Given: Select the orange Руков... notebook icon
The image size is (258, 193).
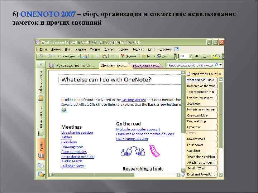Looking at the screenshot, I should click(x=41, y=155).
